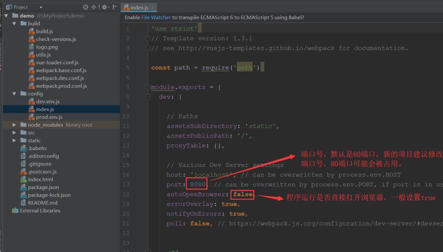Click the webpack.dev.conf.js file icon
Screen dimensions: 443x252
pyautogui.click(x=32, y=78)
